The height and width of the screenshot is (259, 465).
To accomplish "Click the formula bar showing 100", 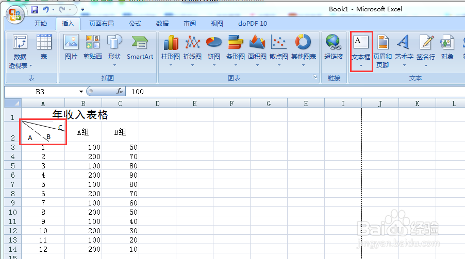I will click(x=295, y=92).
